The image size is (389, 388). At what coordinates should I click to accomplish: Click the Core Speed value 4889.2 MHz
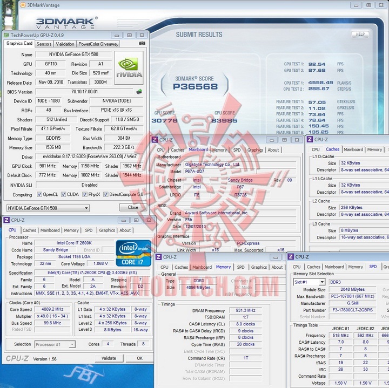click(x=52, y=309)
